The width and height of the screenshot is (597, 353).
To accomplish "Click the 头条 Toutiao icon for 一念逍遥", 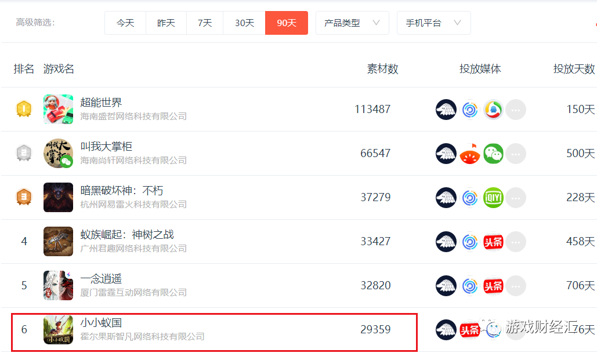I will click(493, 285).
